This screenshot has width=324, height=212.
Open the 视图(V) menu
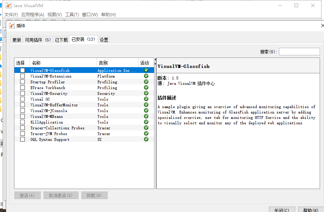pos(55,15)
